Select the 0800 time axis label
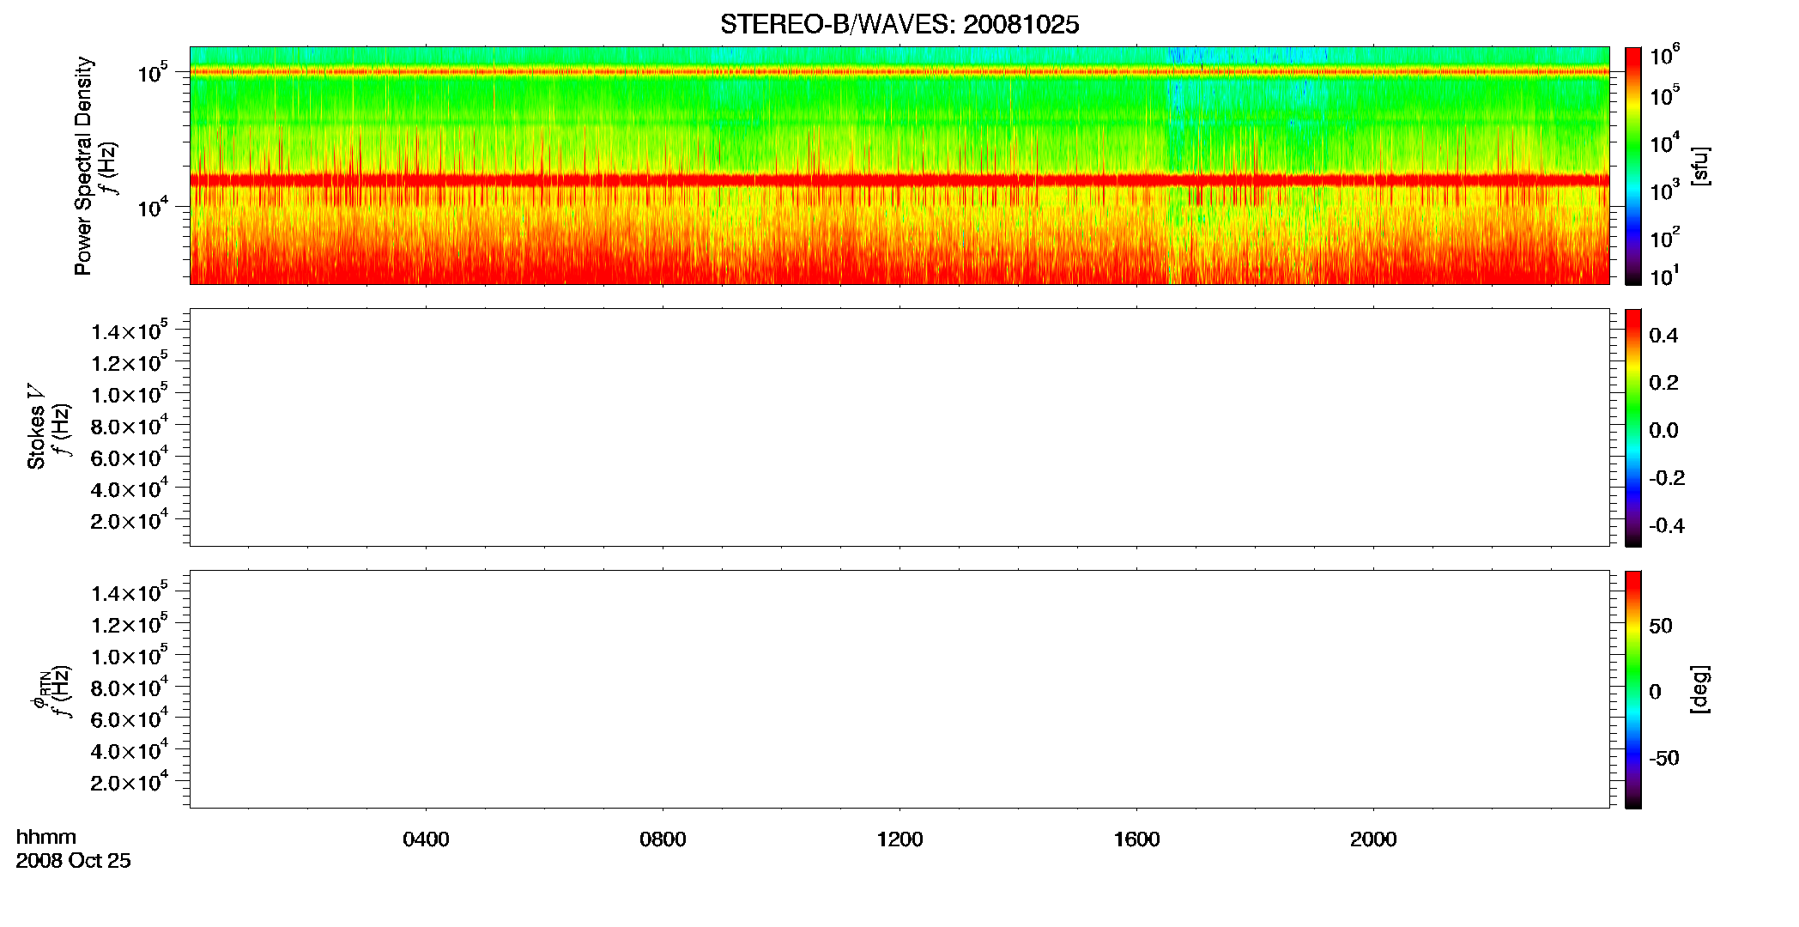Image resolution: width=1799 pixels, height=927 pixels. pos(663,839)
